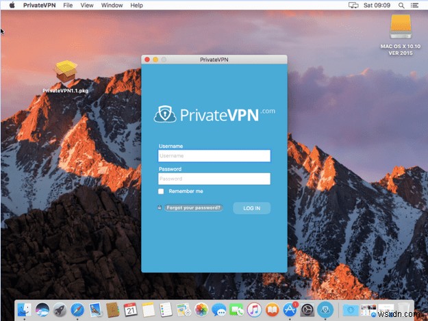The height and width of the screenshot is (321, 428).
Task: Open iTunes music note icon
Action: [x=254, y=310]
